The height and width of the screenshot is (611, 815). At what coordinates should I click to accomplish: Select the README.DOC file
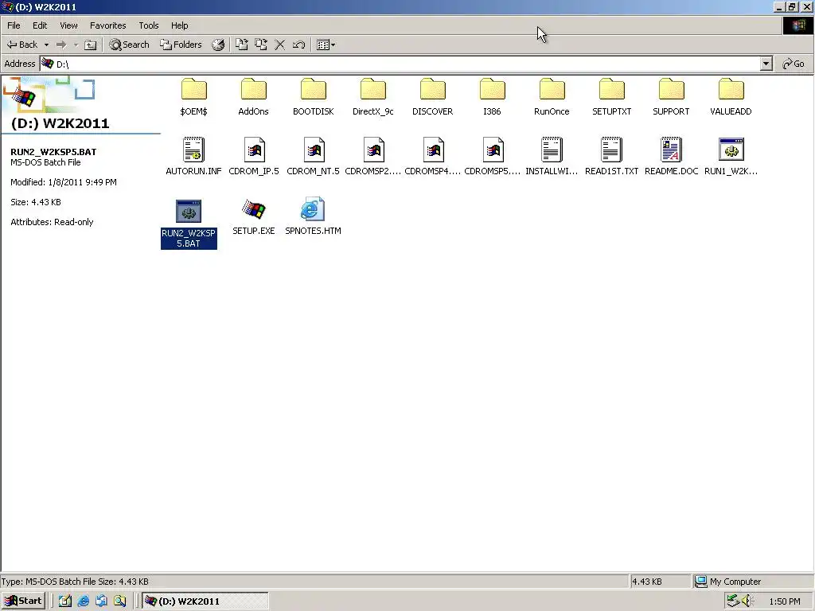tap(671, 157)
